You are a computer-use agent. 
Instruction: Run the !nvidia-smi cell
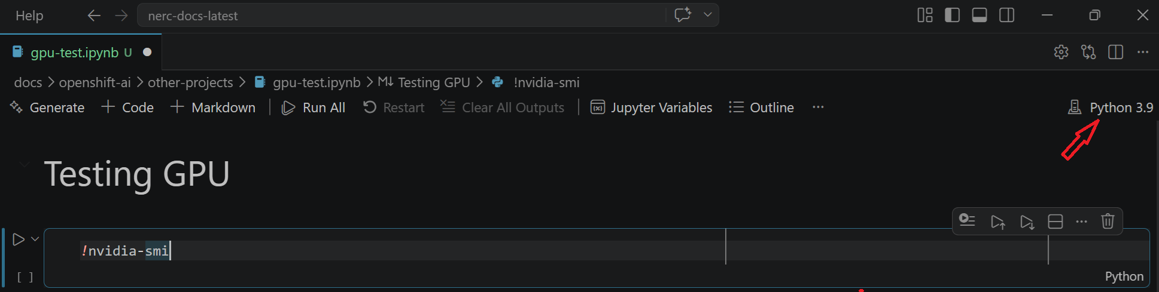19,239
